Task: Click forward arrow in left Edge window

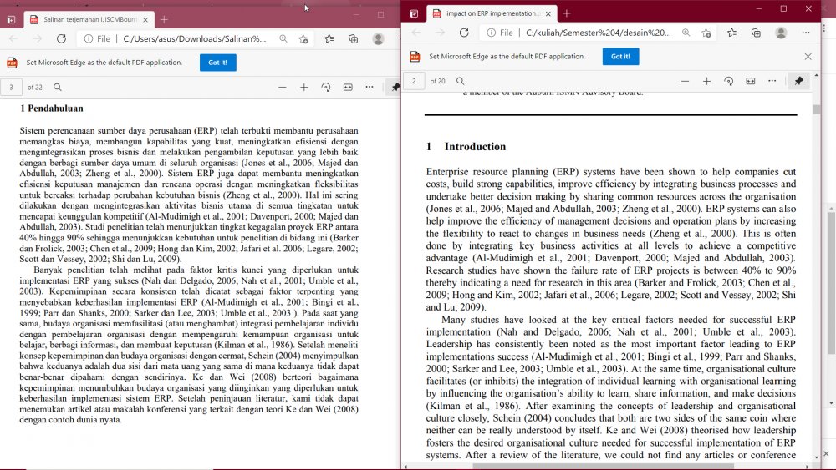Action: pyautogui.click(x=37, y=39)
